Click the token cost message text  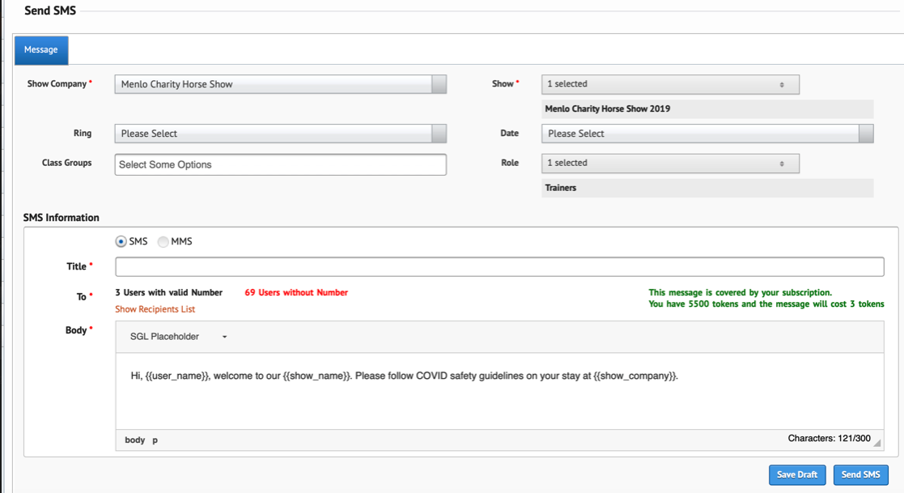coord(766,304)
